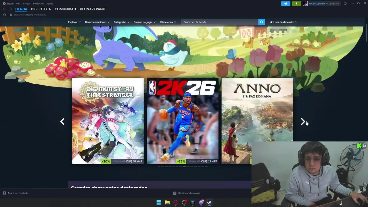Click the store URL address bar
The image size is (368, 207).
click(30, 15)
